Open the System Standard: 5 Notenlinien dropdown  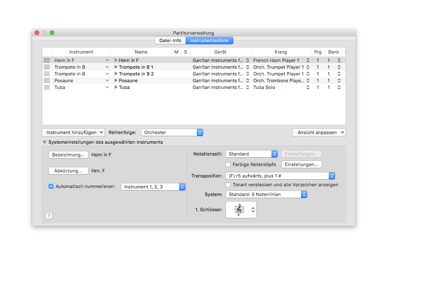(x=266, y=194)
